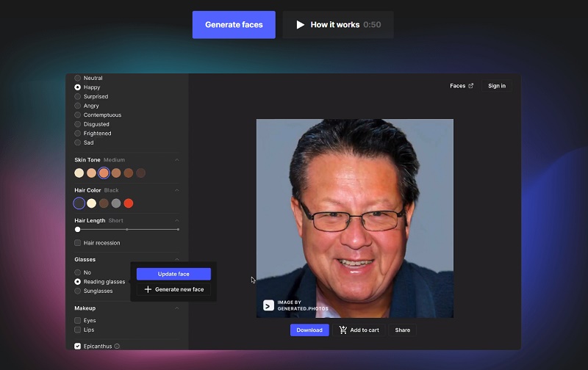Set hair length to the middle stop
The height and width of the screenshot is (370, 588).
(127, 229)
